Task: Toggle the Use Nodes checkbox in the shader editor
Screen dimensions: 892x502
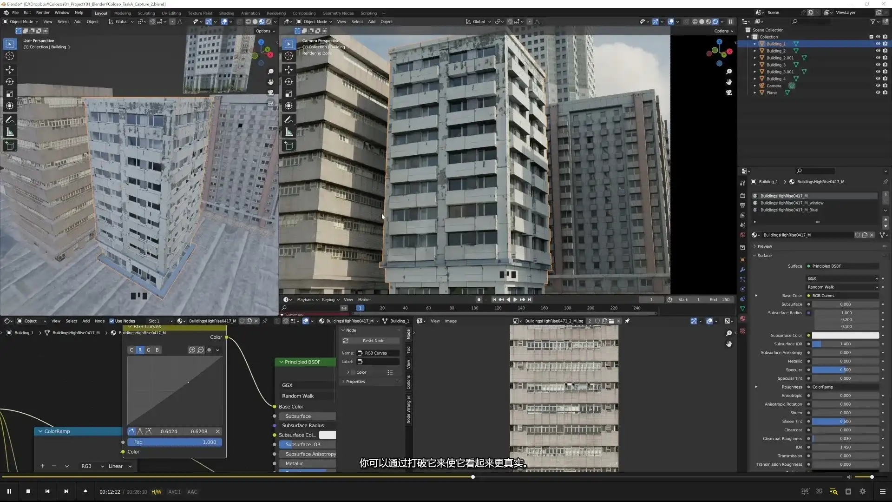Action: pos(112,321)
